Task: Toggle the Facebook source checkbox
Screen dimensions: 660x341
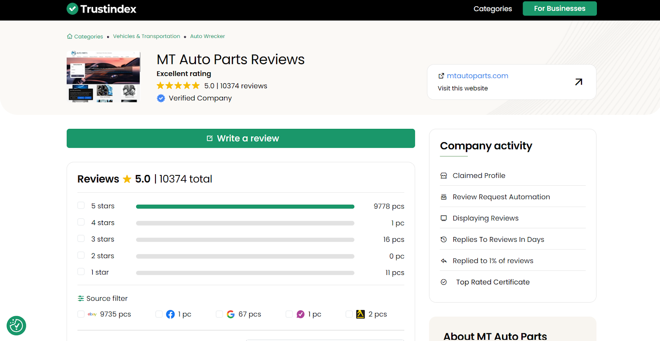Action: tap(159, 314)
